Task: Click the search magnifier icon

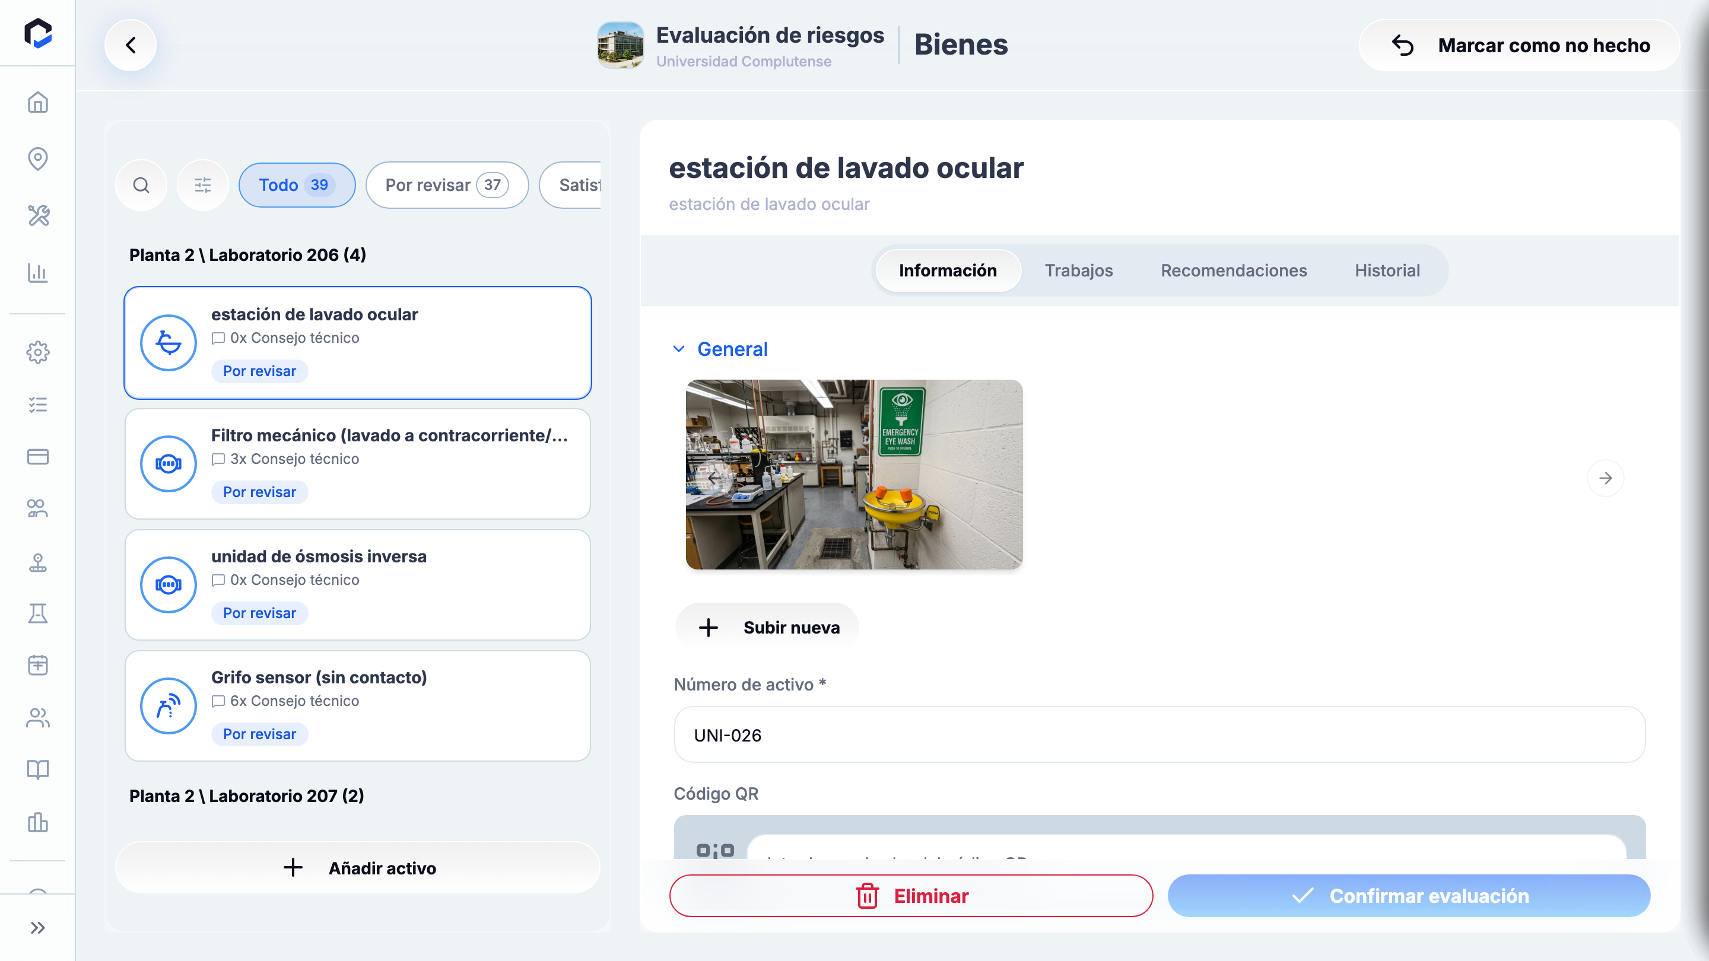Action: [x=141, y=185]
